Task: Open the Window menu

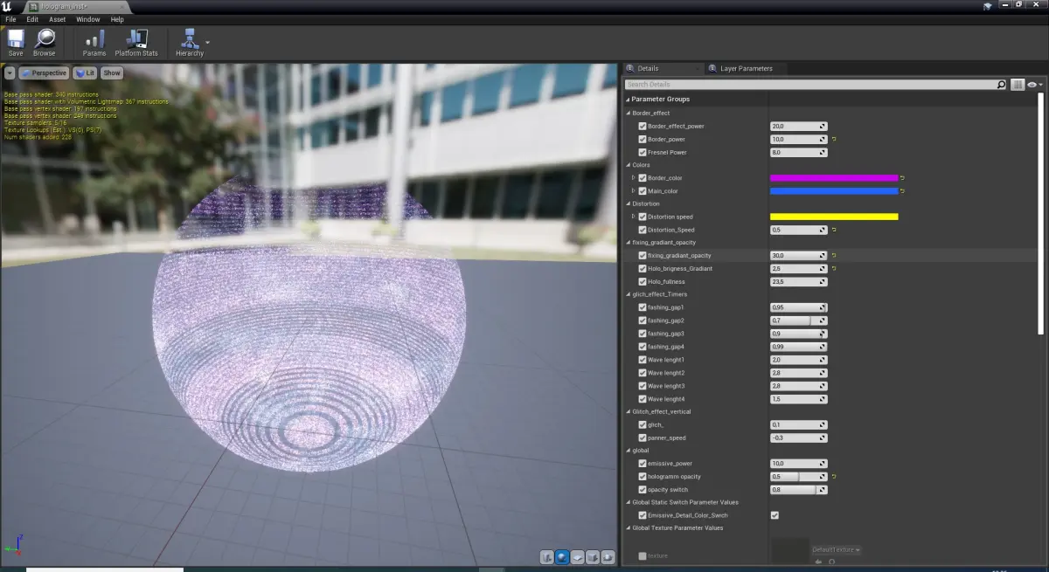Action: point(87,18)
